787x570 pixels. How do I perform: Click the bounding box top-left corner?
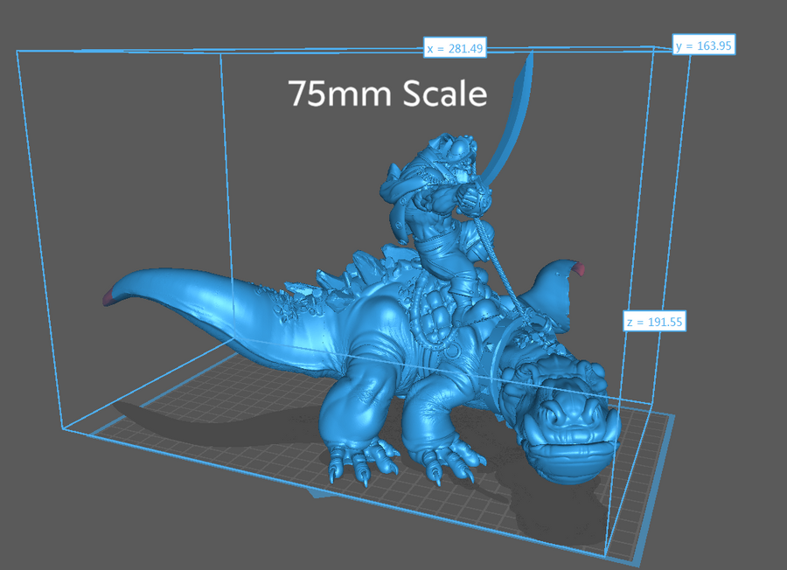pos(18,51)
